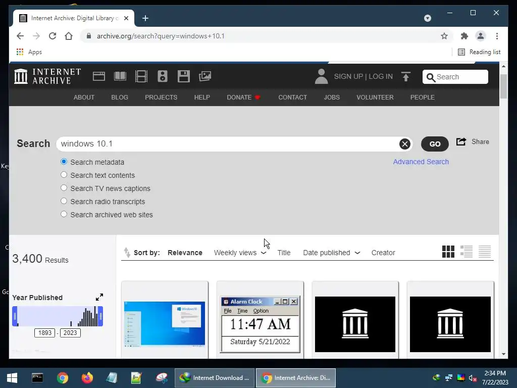
Task: Open the Windows 10 desktop thumbnail result
Action: tap(165, 324)
